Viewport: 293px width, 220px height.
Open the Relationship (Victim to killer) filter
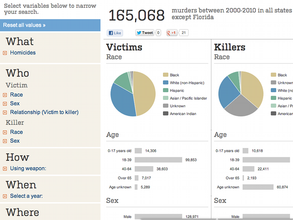coord(44,112)
